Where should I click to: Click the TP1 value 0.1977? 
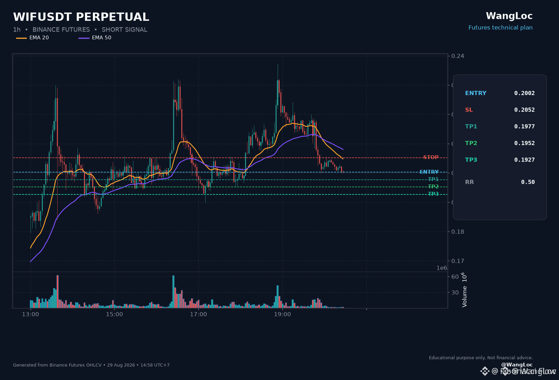[524, 127]
